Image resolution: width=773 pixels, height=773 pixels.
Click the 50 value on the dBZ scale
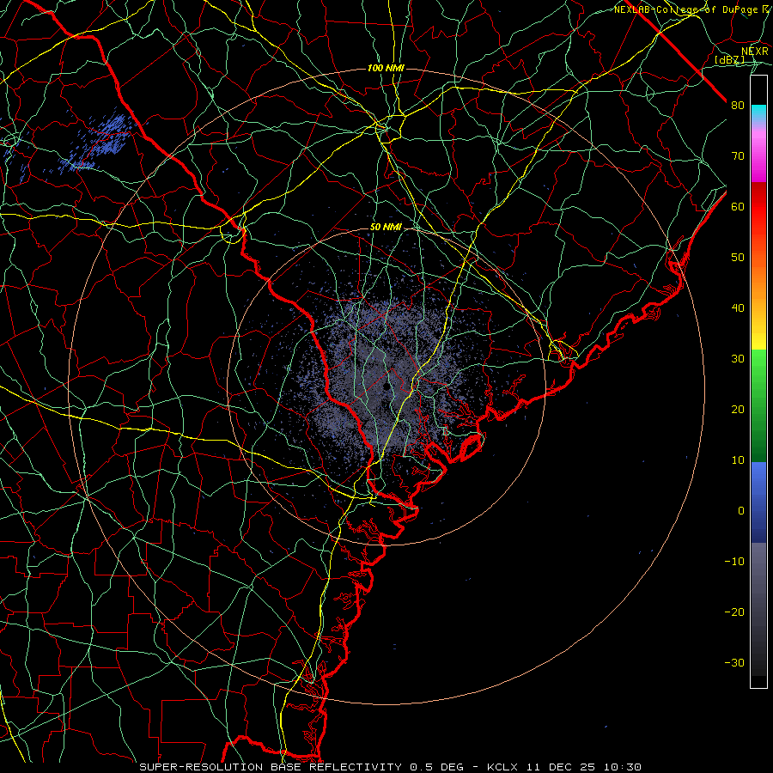pos(738,258)
